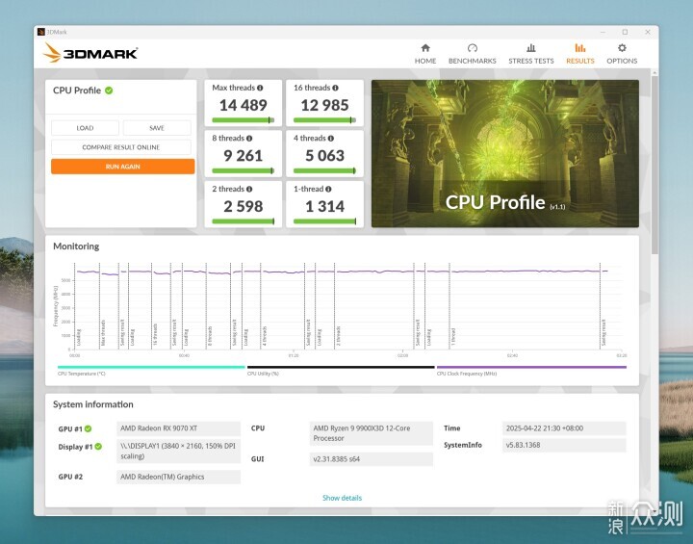Click the vertical scrollbar on the right
The height and width of the screenshot is (544, 693).
pyautogui.click(x=654, y=164)
